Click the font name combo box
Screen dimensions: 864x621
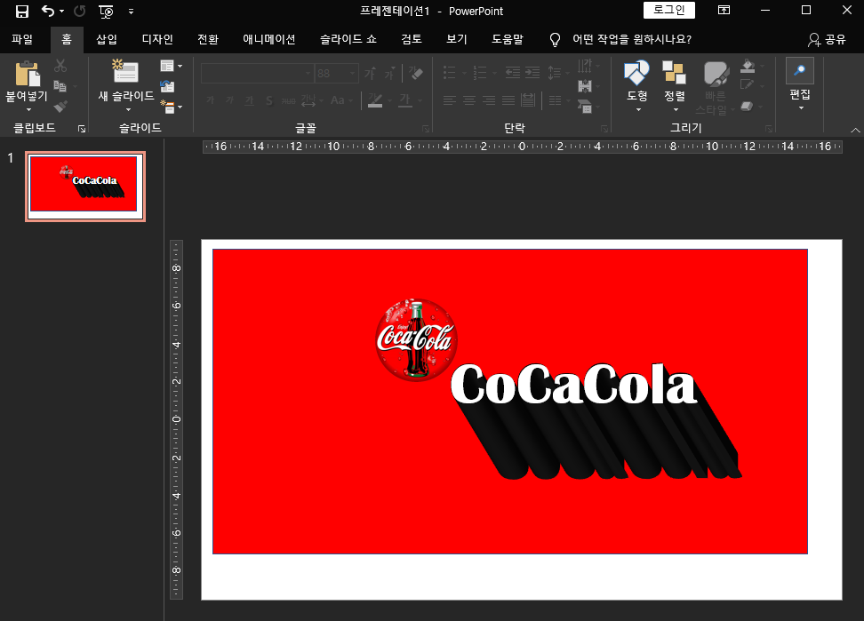click(257, 73)
